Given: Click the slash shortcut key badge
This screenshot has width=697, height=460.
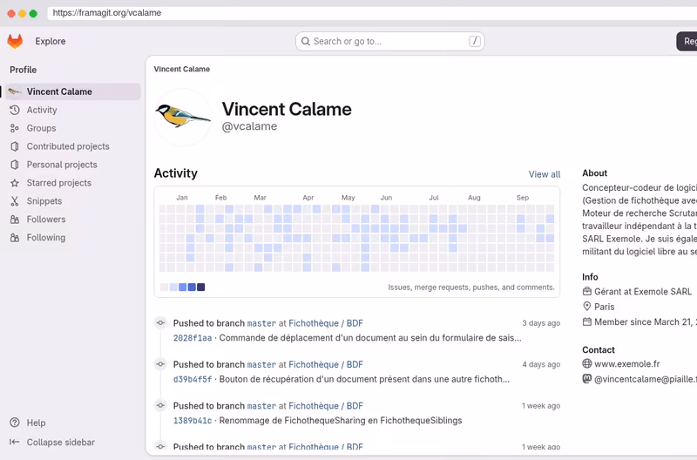Looking at the screenshot, I should (x=474, y=41).
